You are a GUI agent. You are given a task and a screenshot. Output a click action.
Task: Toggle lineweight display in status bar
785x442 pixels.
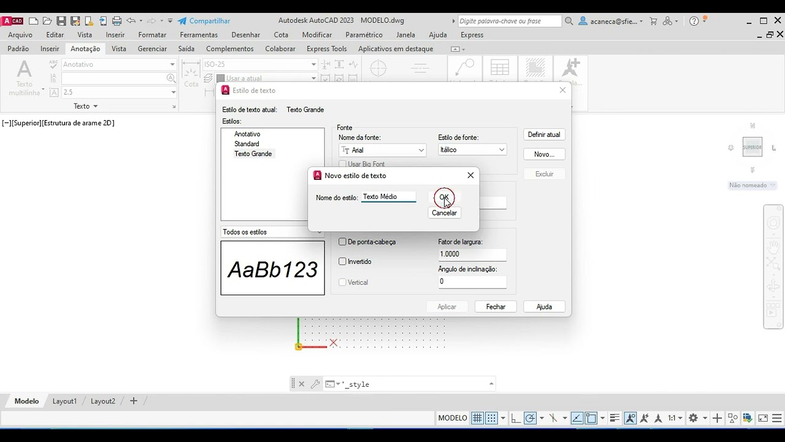click(615, 418)
